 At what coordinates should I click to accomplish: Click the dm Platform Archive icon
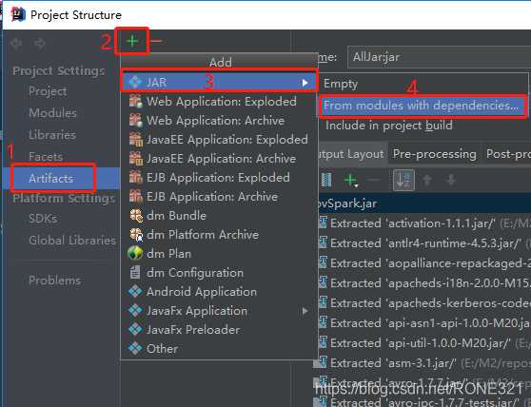(x=136, y=235)
